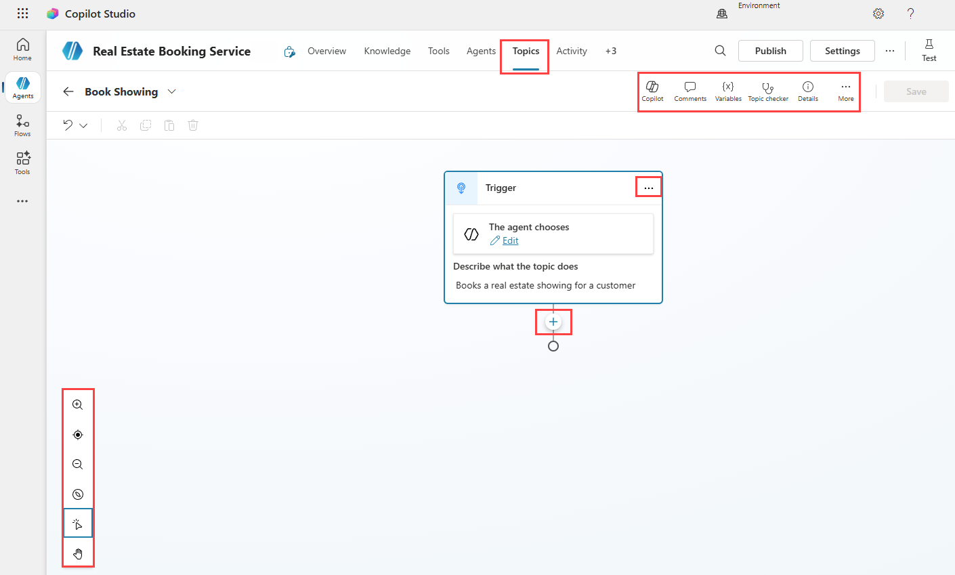Screen dimensions: 955x575
Task: Click the 'Describe what the topic does' label
Action: pyautogui.click(x=515, y=266)
